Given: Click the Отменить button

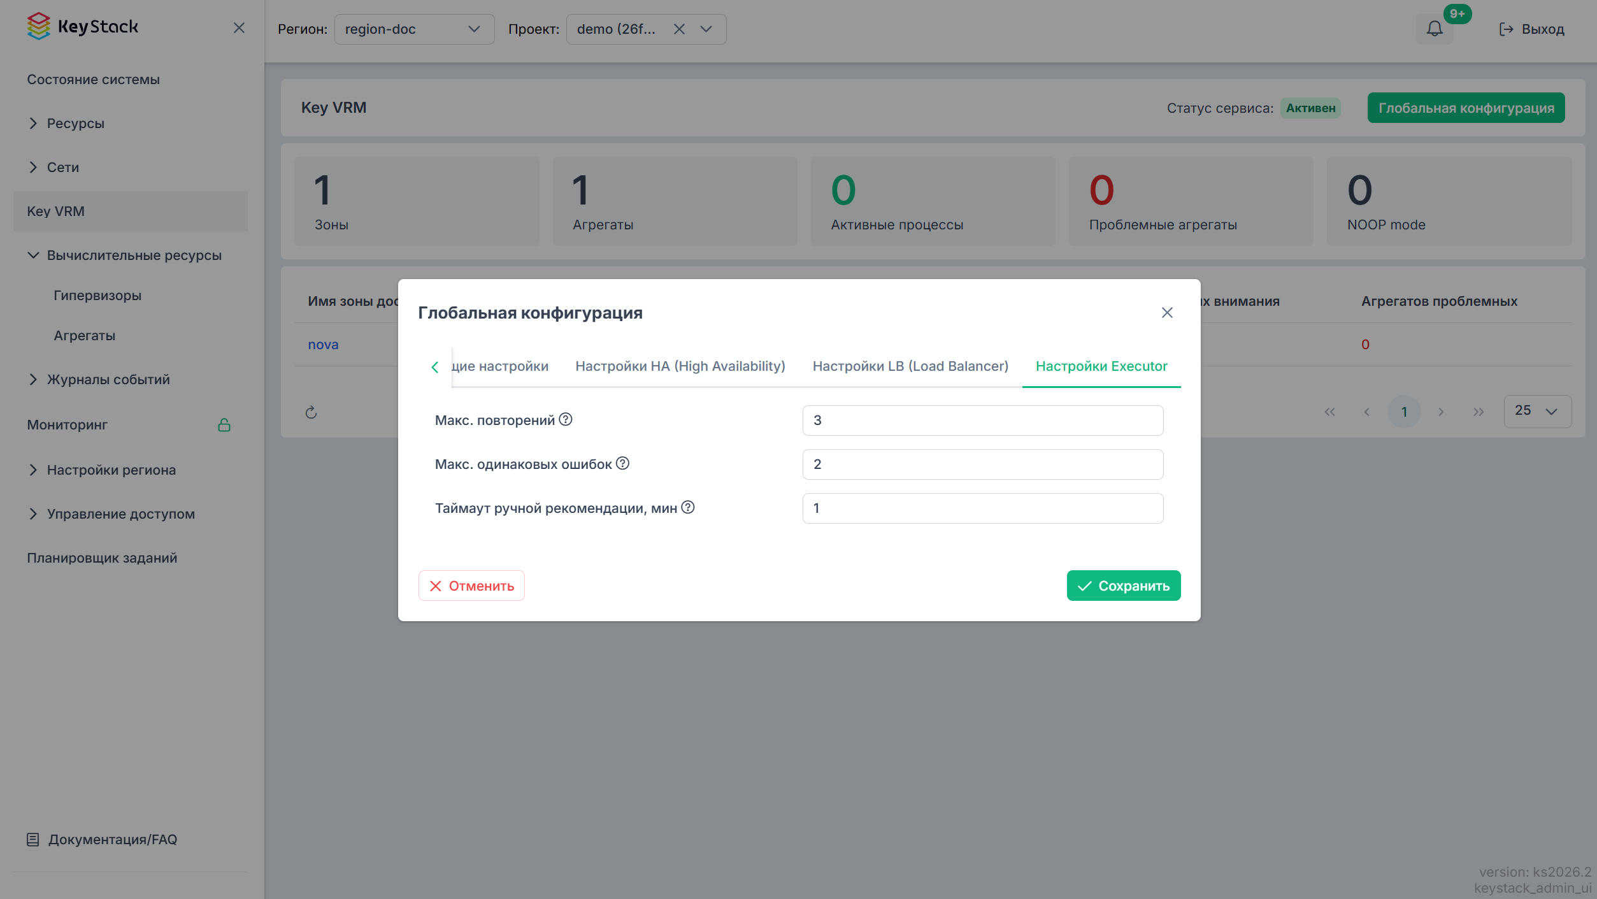Looking at the screenshot, I should [471, 586].
